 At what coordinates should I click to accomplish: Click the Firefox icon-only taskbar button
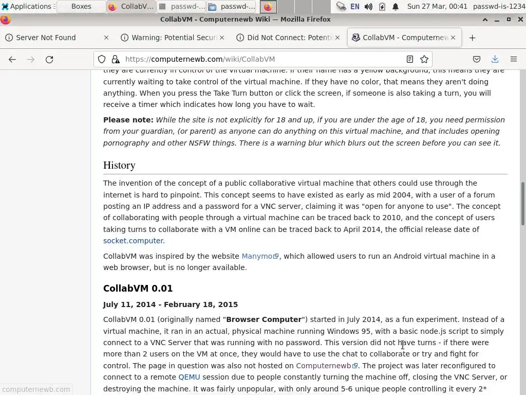[268, 6]
